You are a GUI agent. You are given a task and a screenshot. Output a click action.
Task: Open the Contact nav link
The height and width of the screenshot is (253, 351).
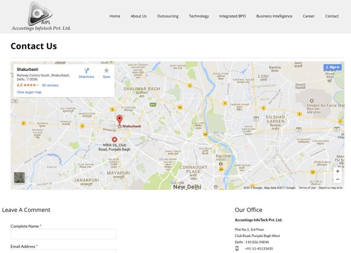332,16
